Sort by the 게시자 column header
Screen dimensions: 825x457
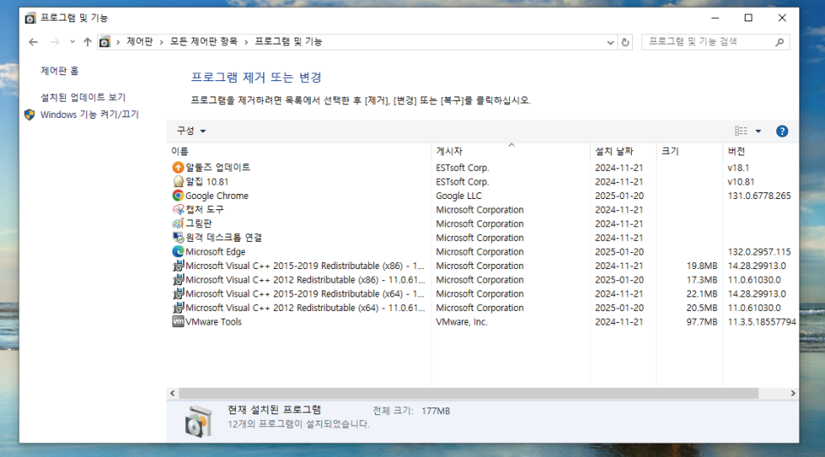[511, 151]
